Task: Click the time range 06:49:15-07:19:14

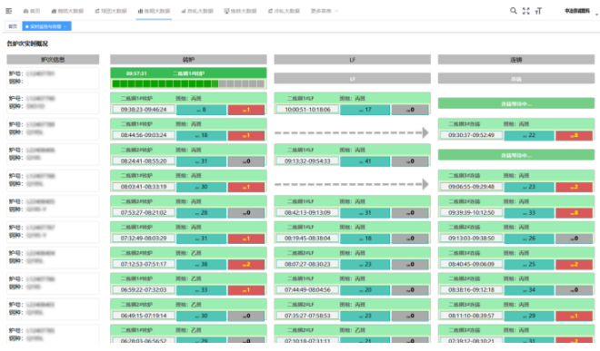Action: tap(144, 316)
